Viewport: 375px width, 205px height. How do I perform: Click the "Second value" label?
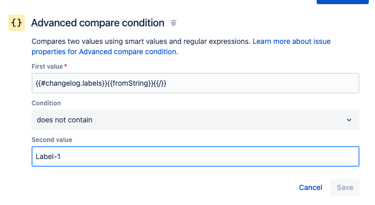point(52,140)
